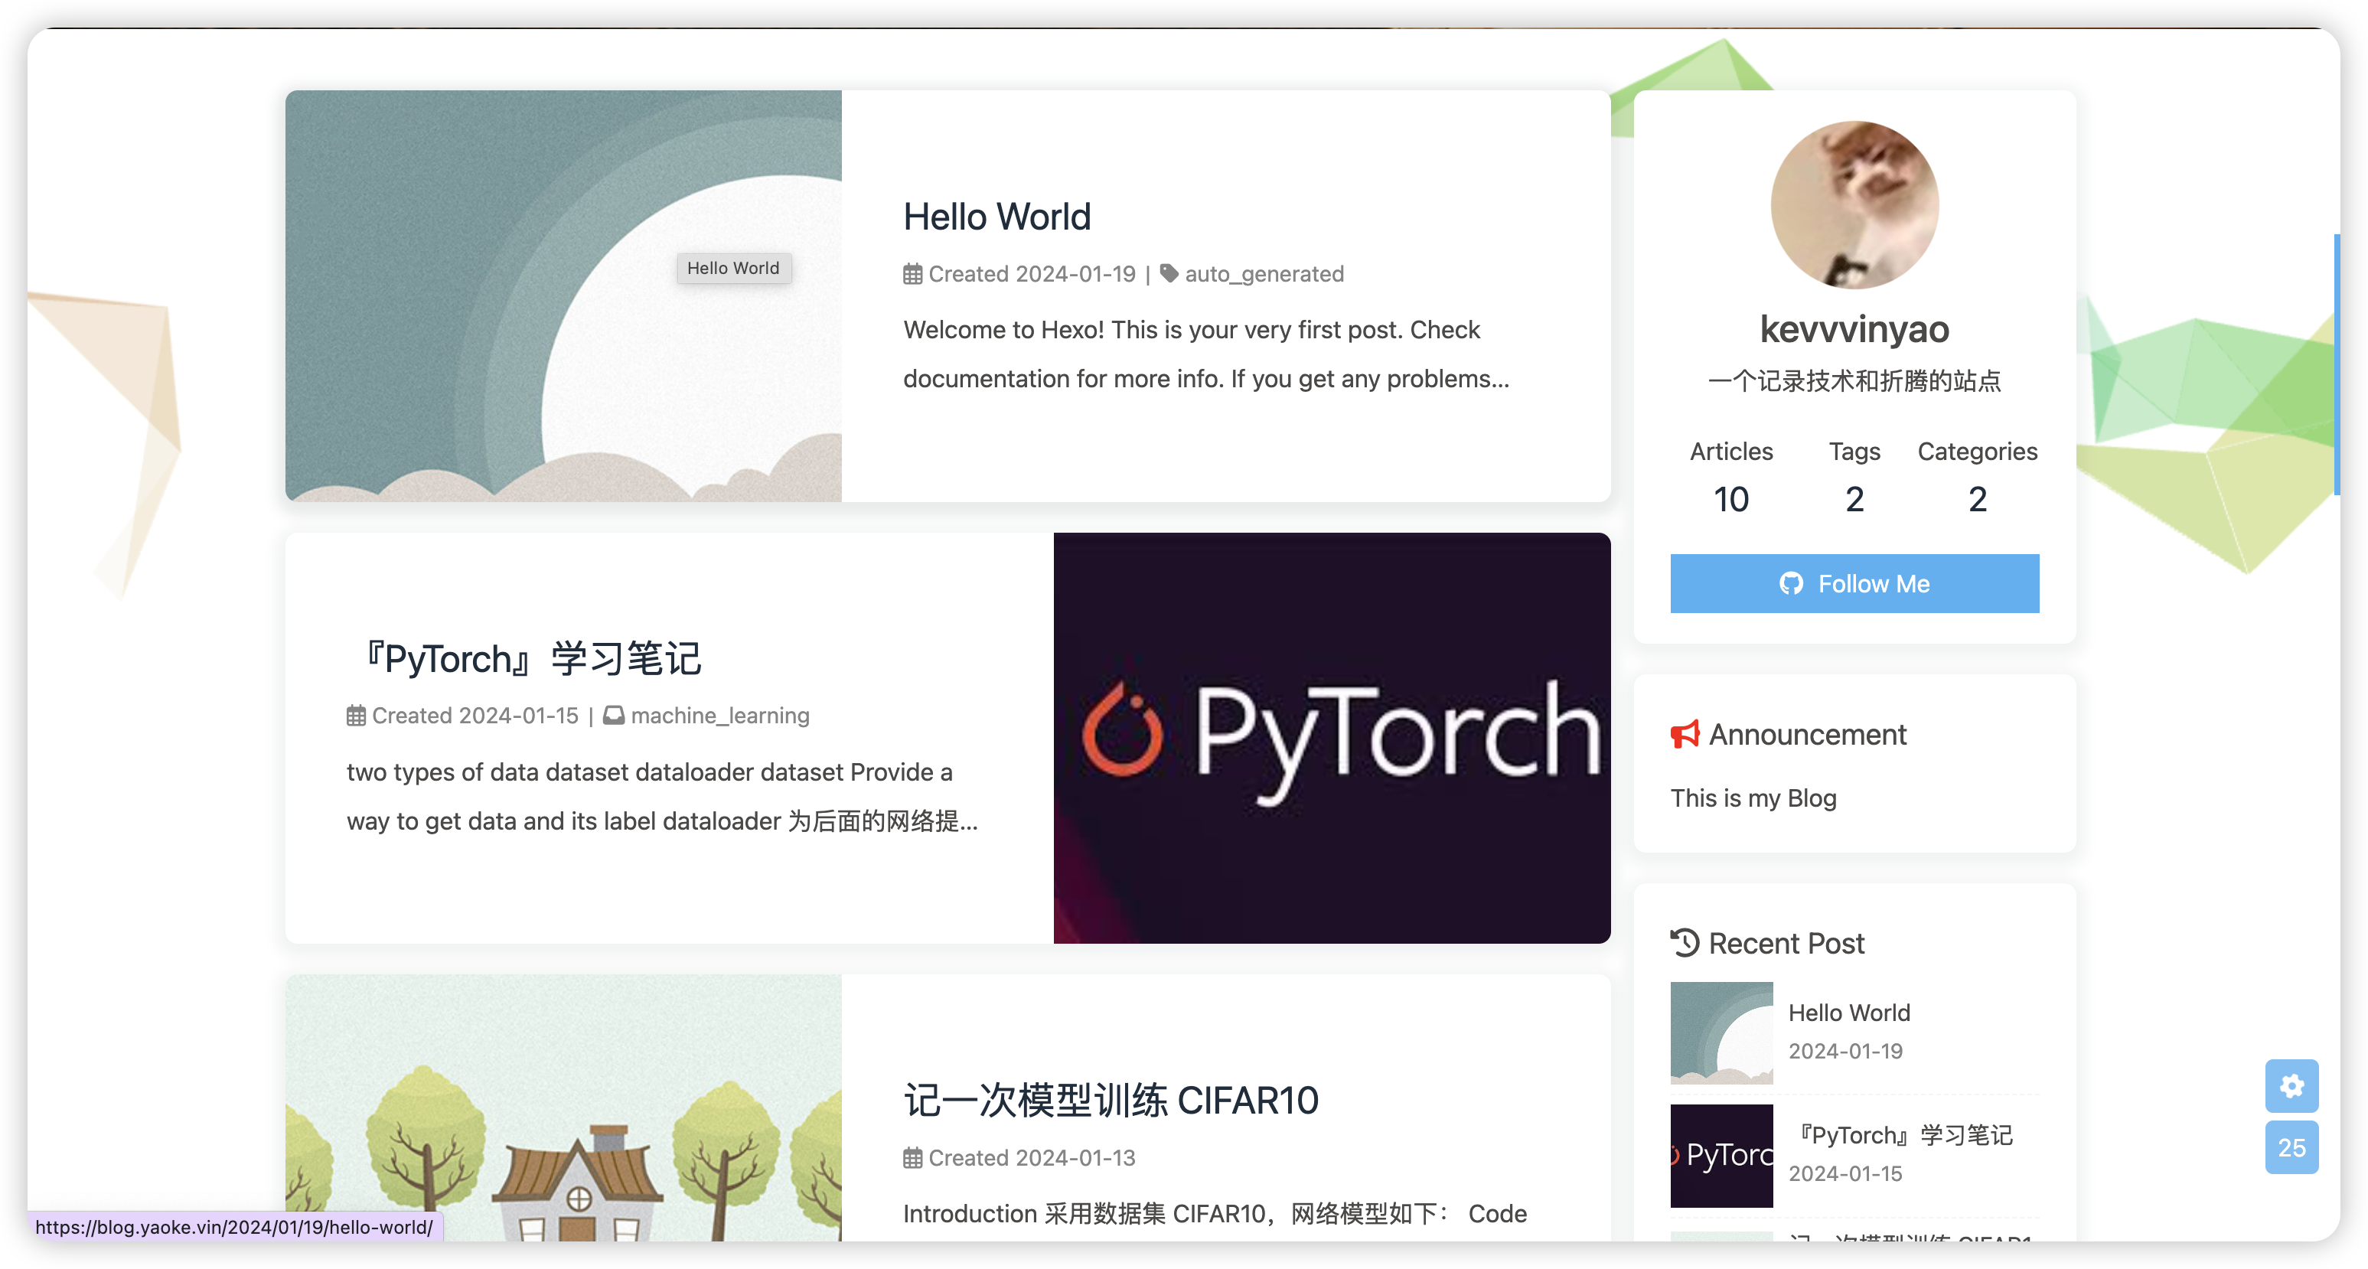Click the date 2024-01-19 under Recent Post
This screenshot has width=2368, height=1269.
(1845, 1051)
